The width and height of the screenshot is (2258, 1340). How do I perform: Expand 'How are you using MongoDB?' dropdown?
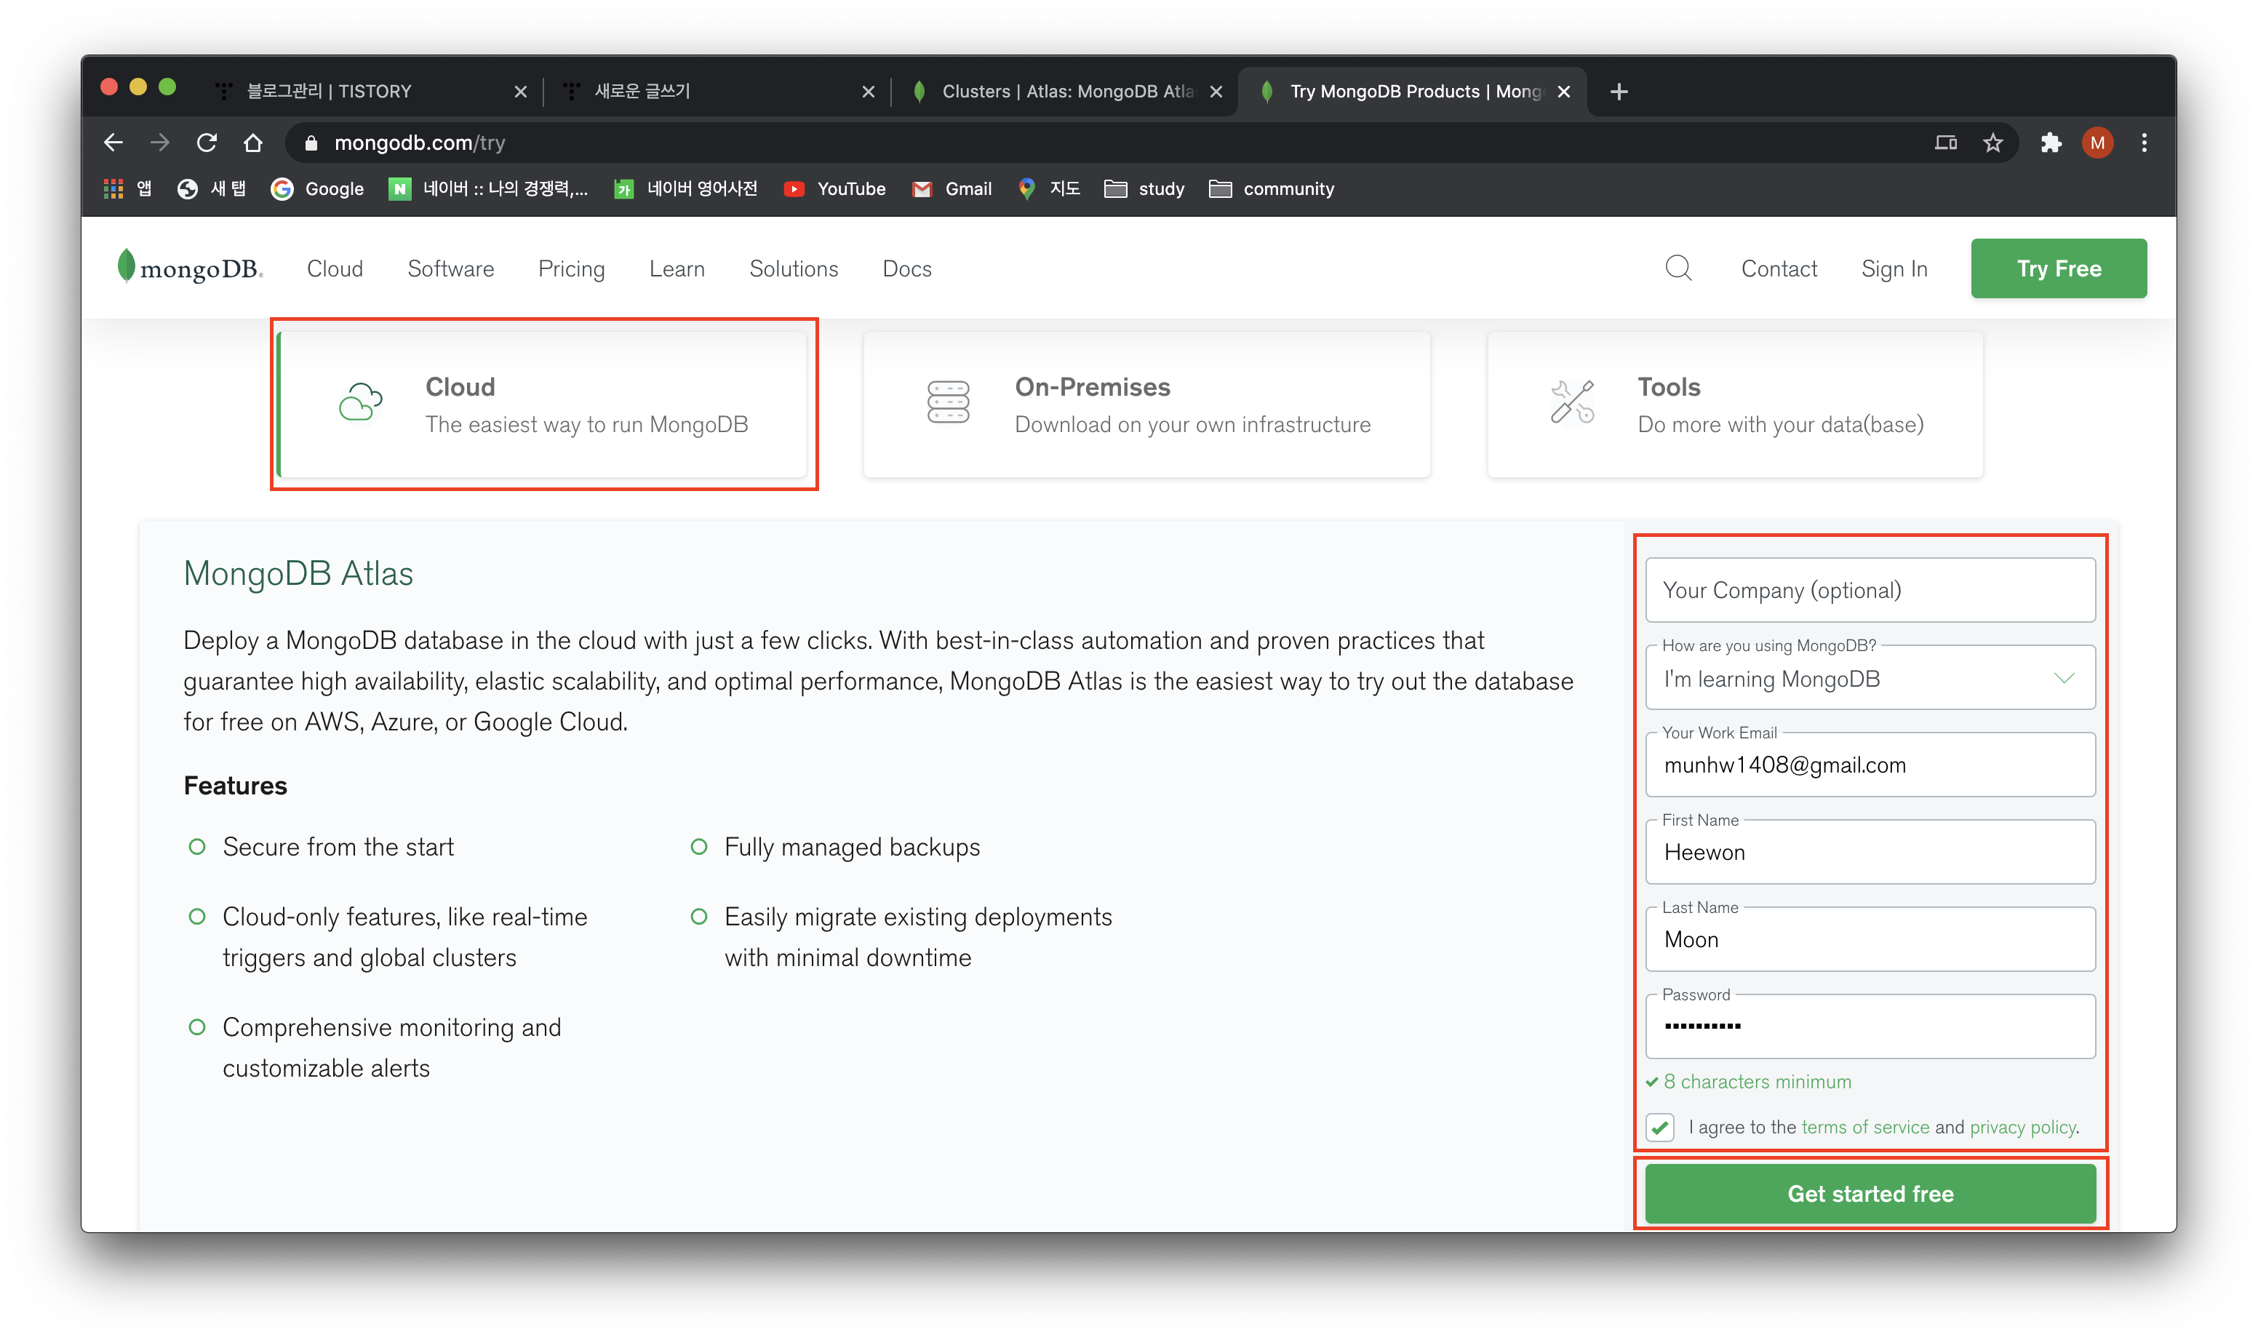1870,679
